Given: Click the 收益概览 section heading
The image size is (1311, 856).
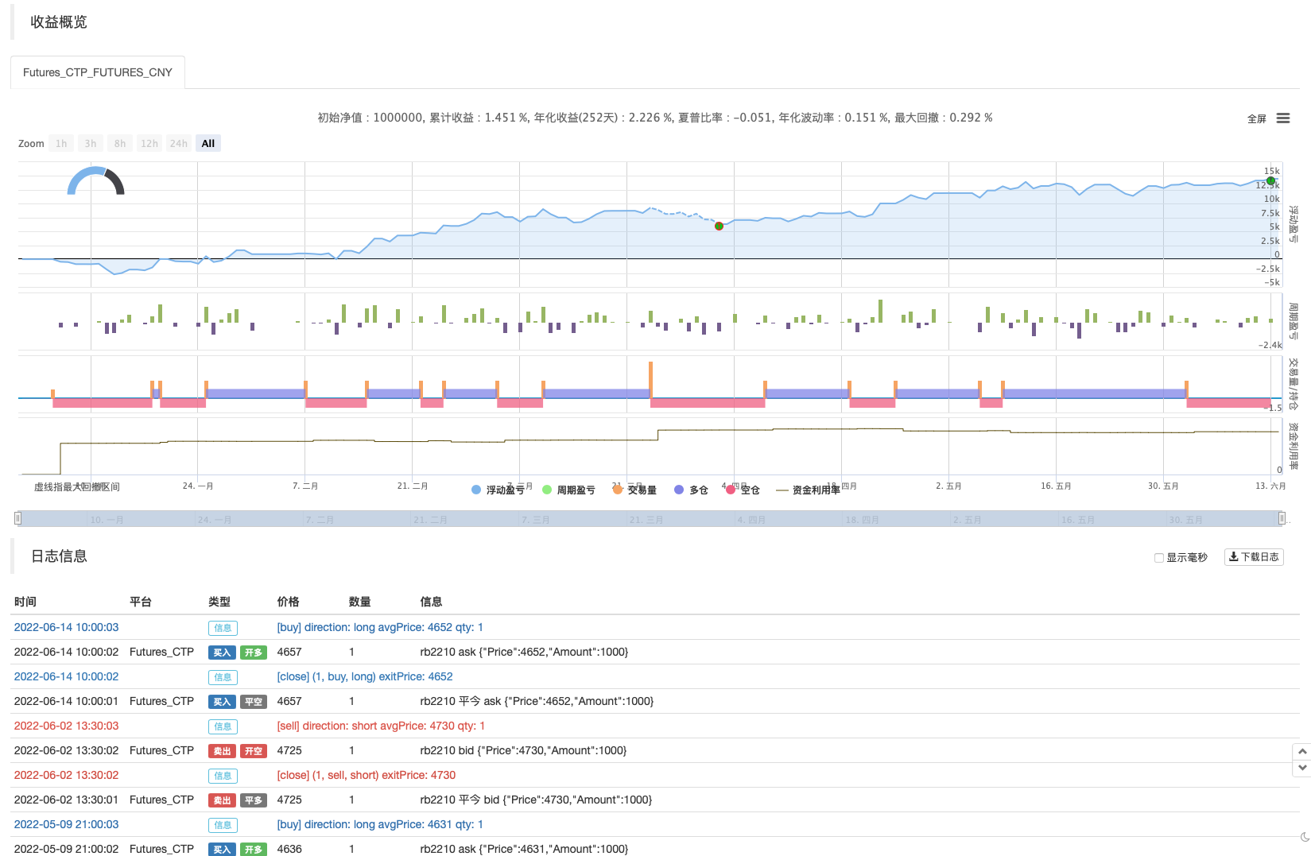Looking at the screenshot, I should pos(59,22).
